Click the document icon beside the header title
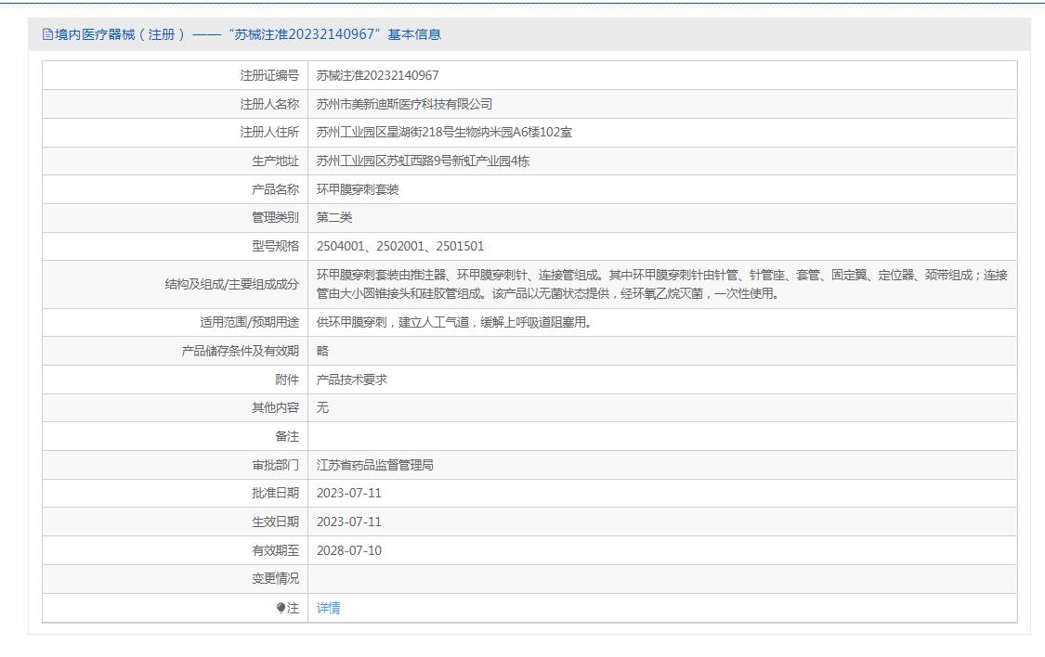The height and width of the screenshot is (657, 1045). pyautogui.click(x=48, y=34)
